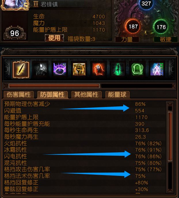Image resolution: width=179 pixels, height=198 pixels.
Task: Switch to the 能量球 tab
Action: pos(117,95)
